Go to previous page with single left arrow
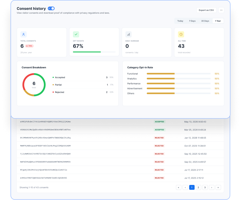Screen dimensions: 241x200 pos(185,187)
